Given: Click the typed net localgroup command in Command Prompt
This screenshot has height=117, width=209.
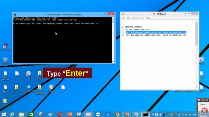Looking at the screenshot, I should (68, 23).
